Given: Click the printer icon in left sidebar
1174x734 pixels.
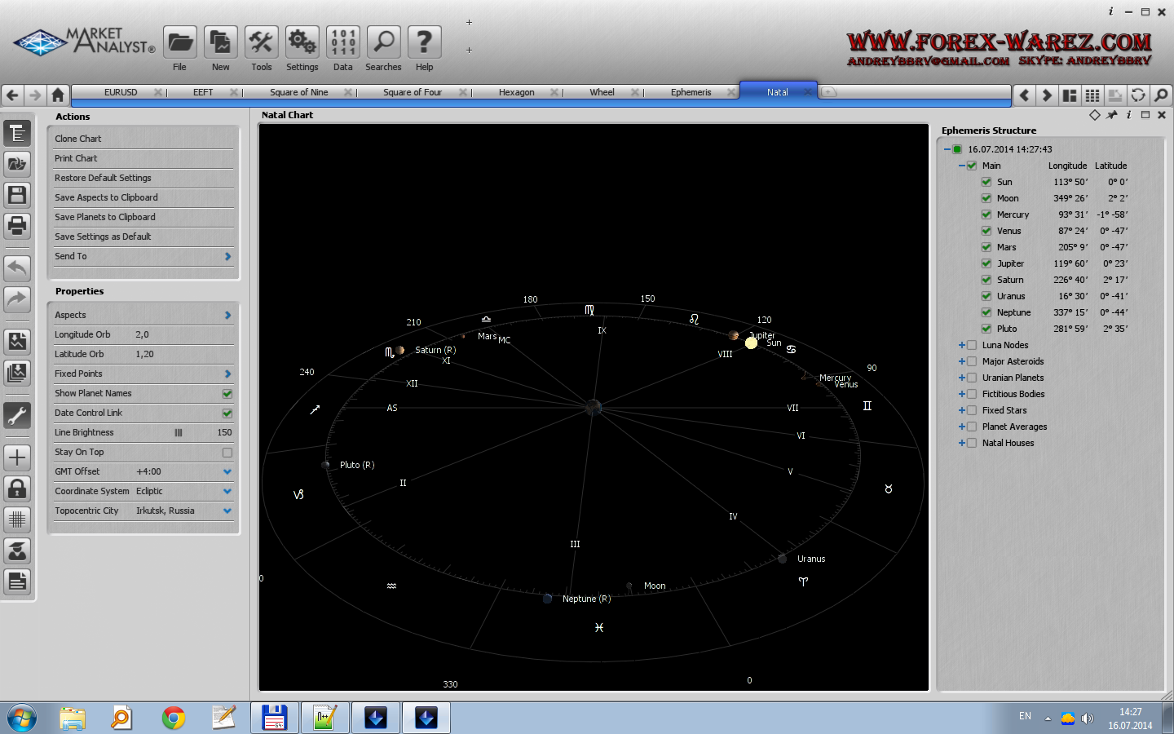Looking at the screenshot, I should [17, 225].
